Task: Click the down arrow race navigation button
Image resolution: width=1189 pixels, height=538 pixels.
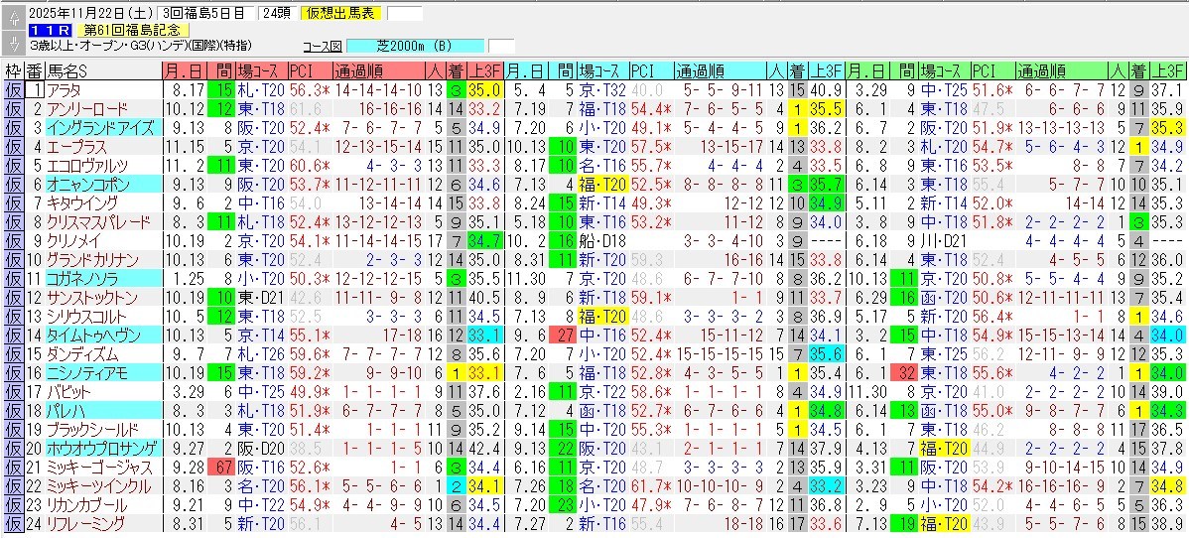Action: (13, 42)
